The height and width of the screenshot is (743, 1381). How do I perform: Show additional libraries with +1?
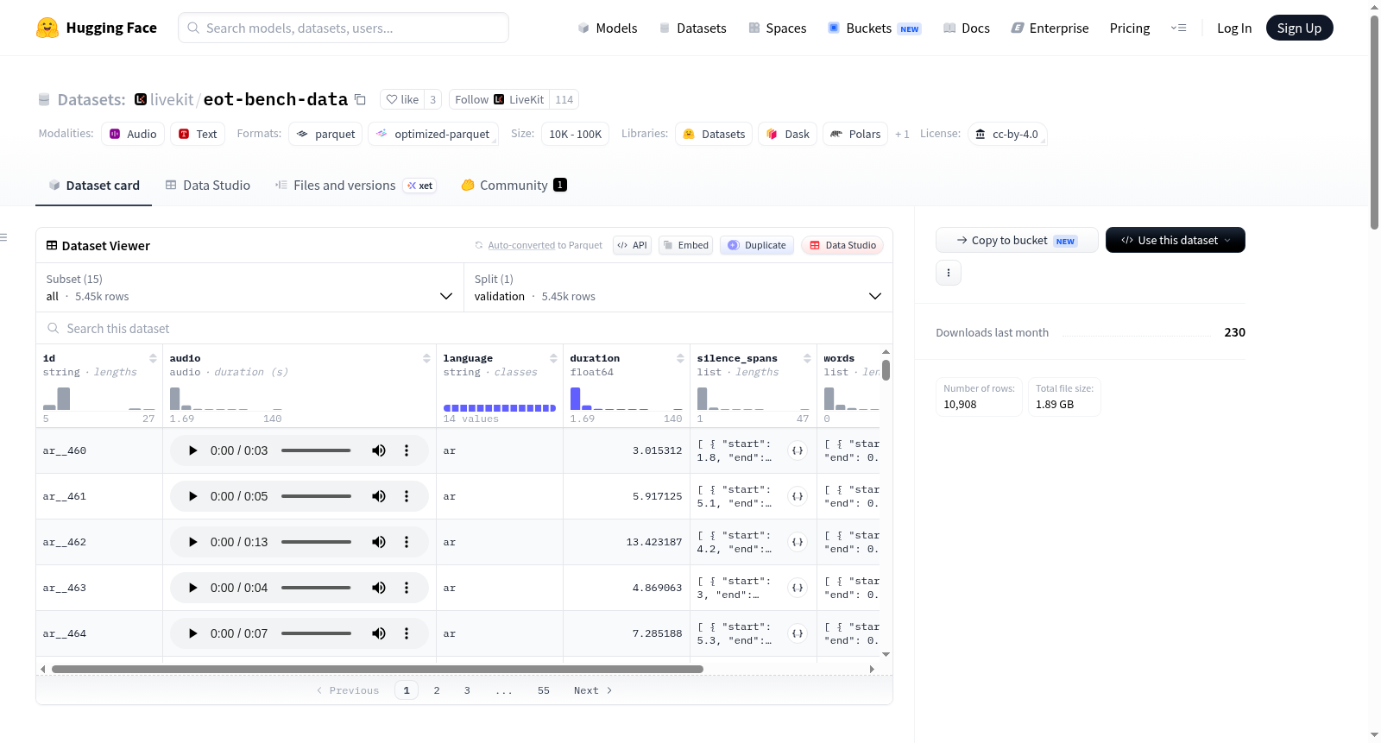tap(902, 135)
